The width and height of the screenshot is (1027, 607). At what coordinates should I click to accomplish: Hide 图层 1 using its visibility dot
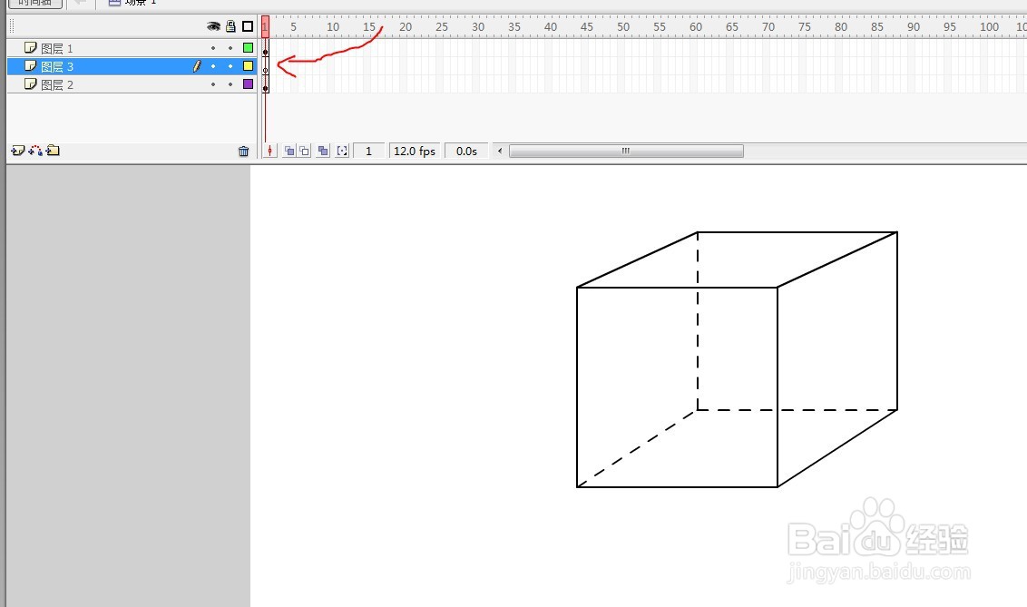[x=213, y=48]
